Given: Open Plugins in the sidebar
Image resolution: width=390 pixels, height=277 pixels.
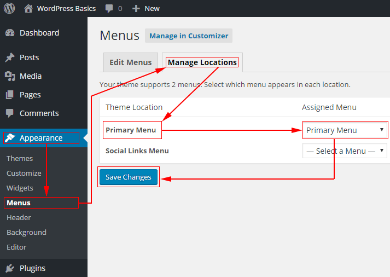Looking at the screenshot, I should tap(33, 268).
